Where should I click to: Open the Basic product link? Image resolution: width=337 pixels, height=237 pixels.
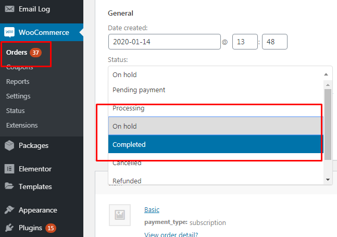[x=152, y=210]
